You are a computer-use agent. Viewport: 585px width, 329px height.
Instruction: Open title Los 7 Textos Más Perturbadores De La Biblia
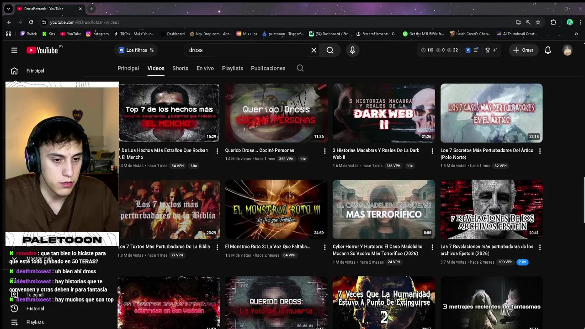(x=164, y=247)
